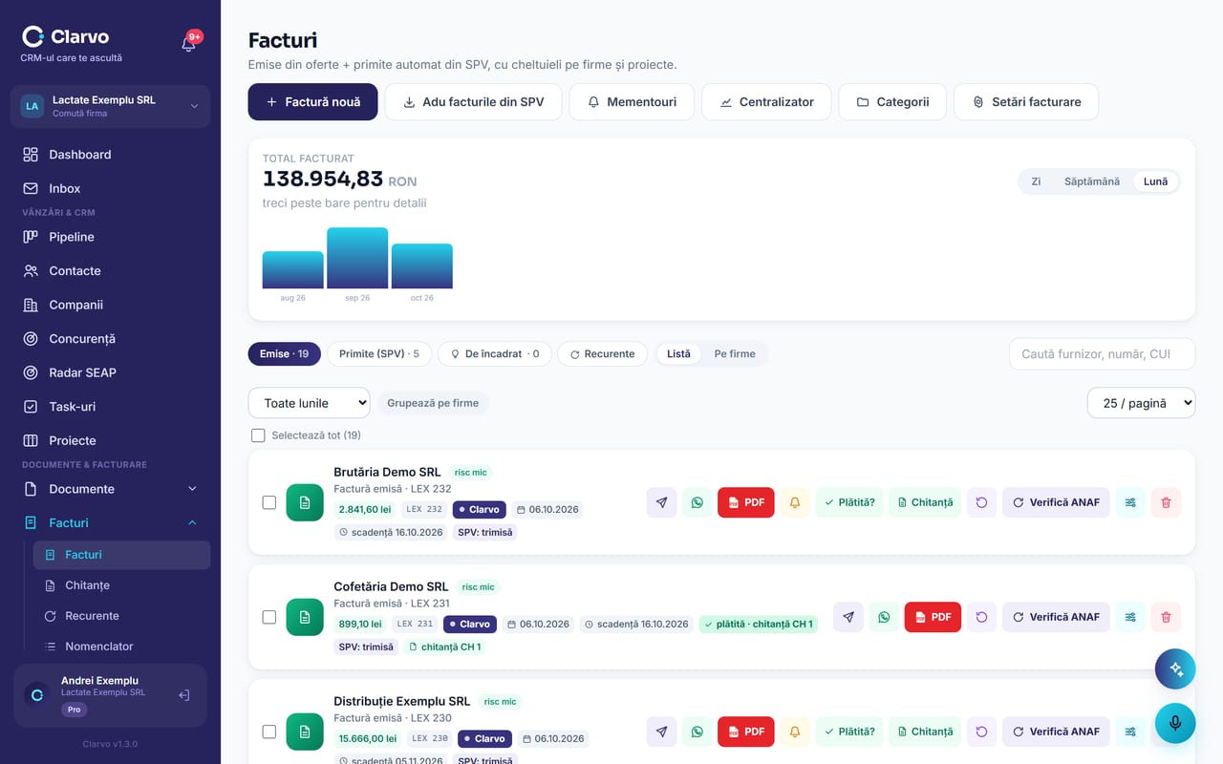Share the Cofetăria Demo SRL invoice via WhatsApp

(884, 617)
